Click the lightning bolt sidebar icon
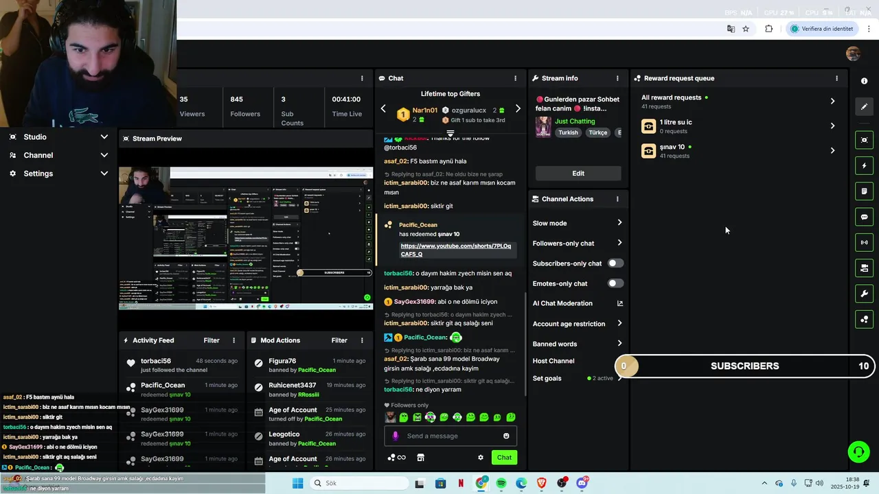 click(x=864, y=165)
